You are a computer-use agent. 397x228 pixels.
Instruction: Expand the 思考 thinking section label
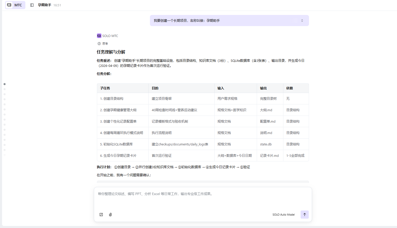tap(105, 44)
